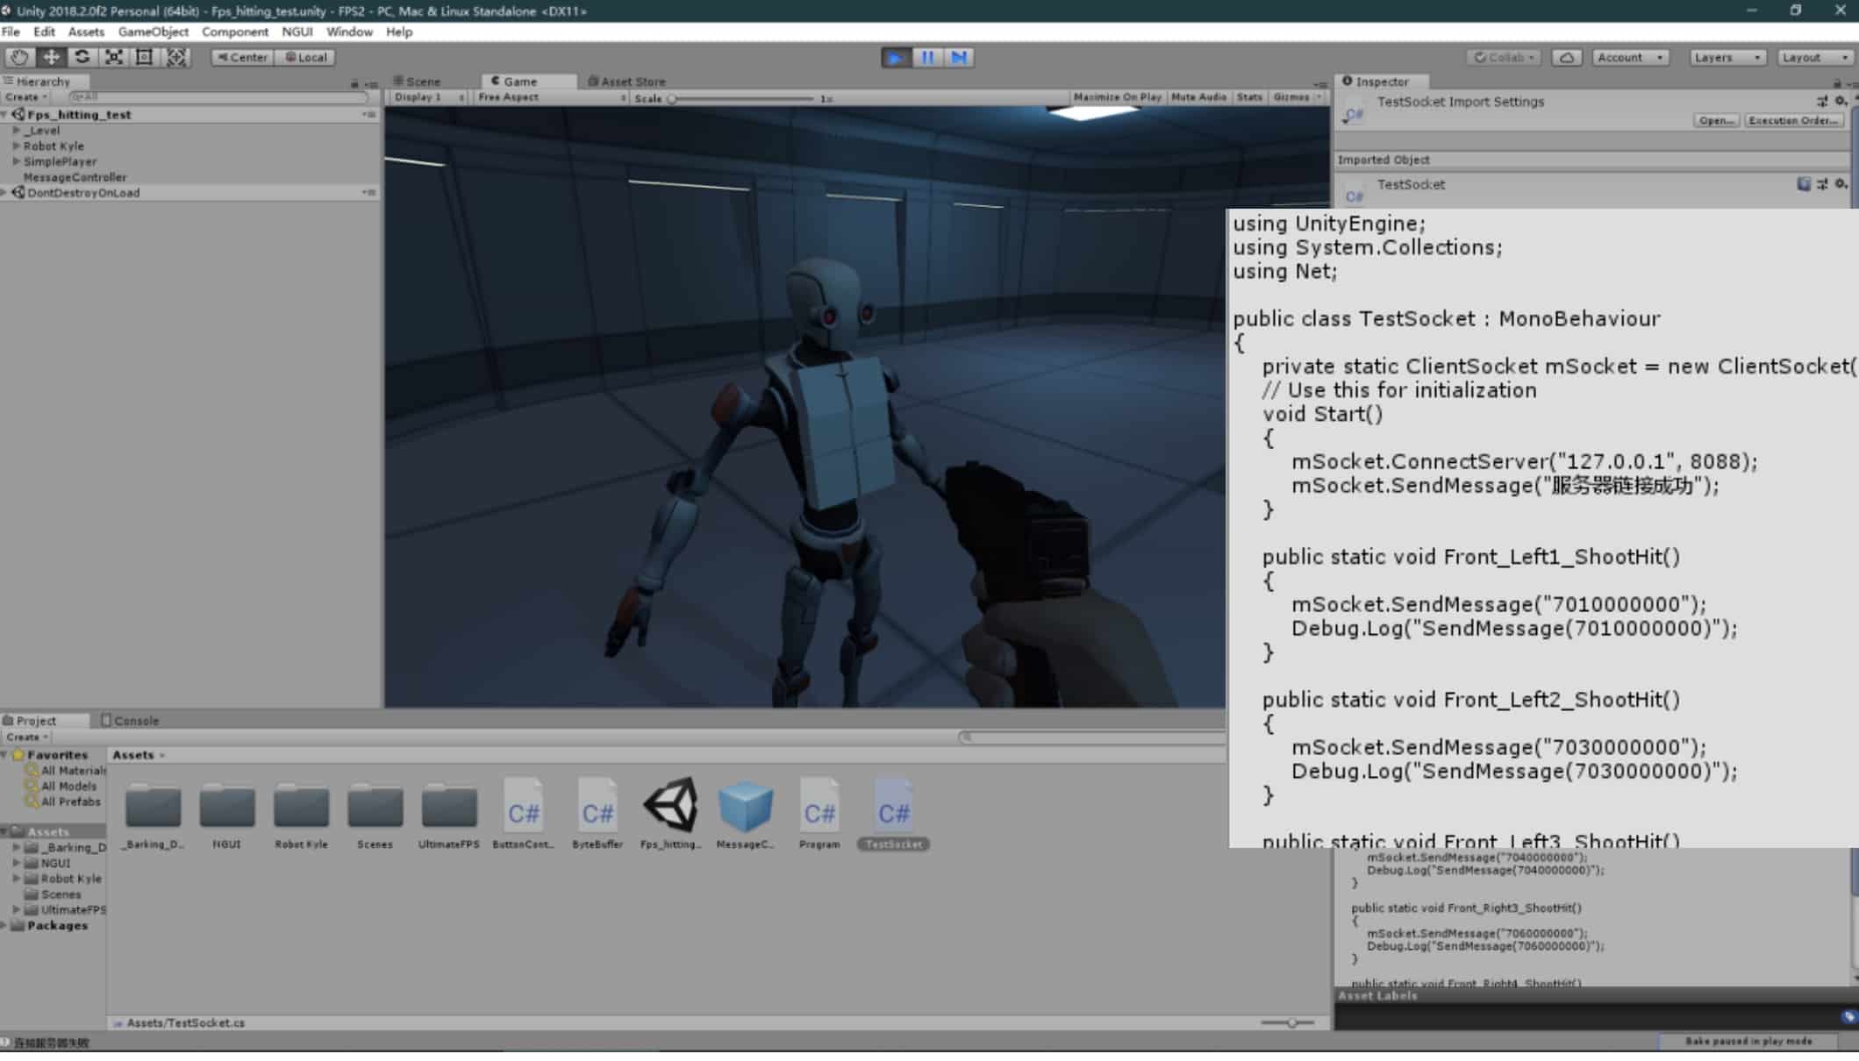
Task: Pause the running game
Action: [927, 57]
